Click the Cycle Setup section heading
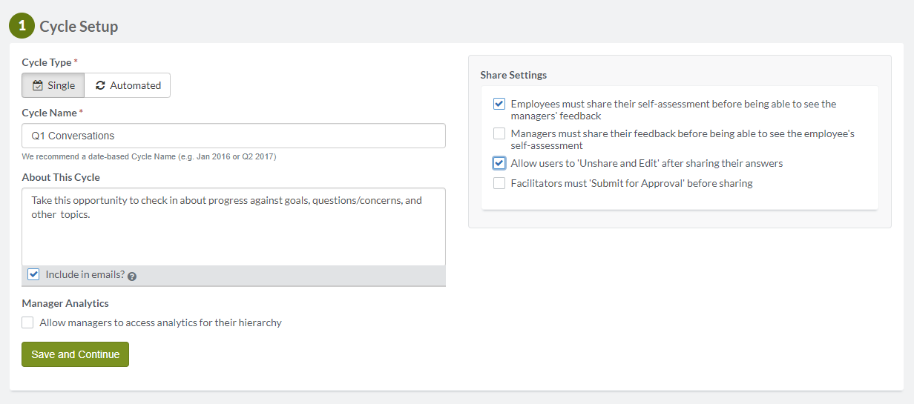The image size is (914, 404). click(x=79, y=27)
